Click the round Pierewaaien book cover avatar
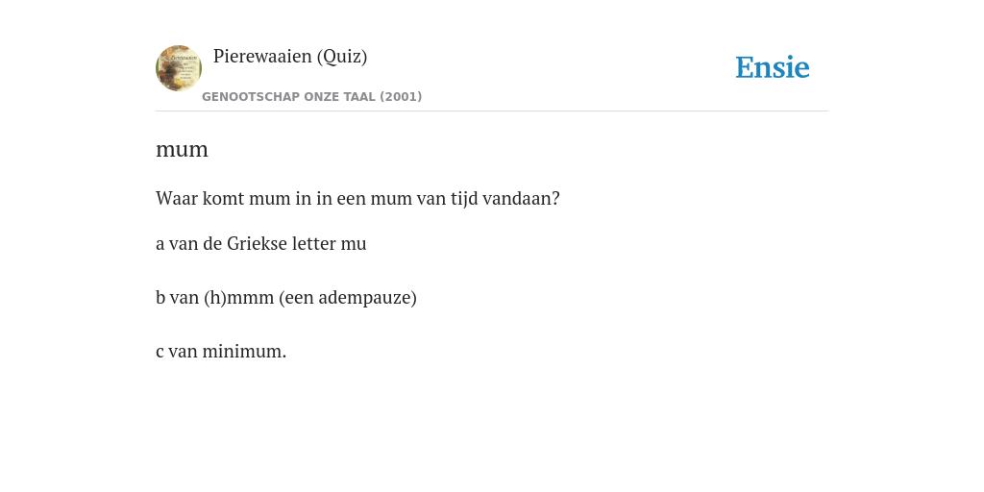984x492 pixels. click(179, 68)
